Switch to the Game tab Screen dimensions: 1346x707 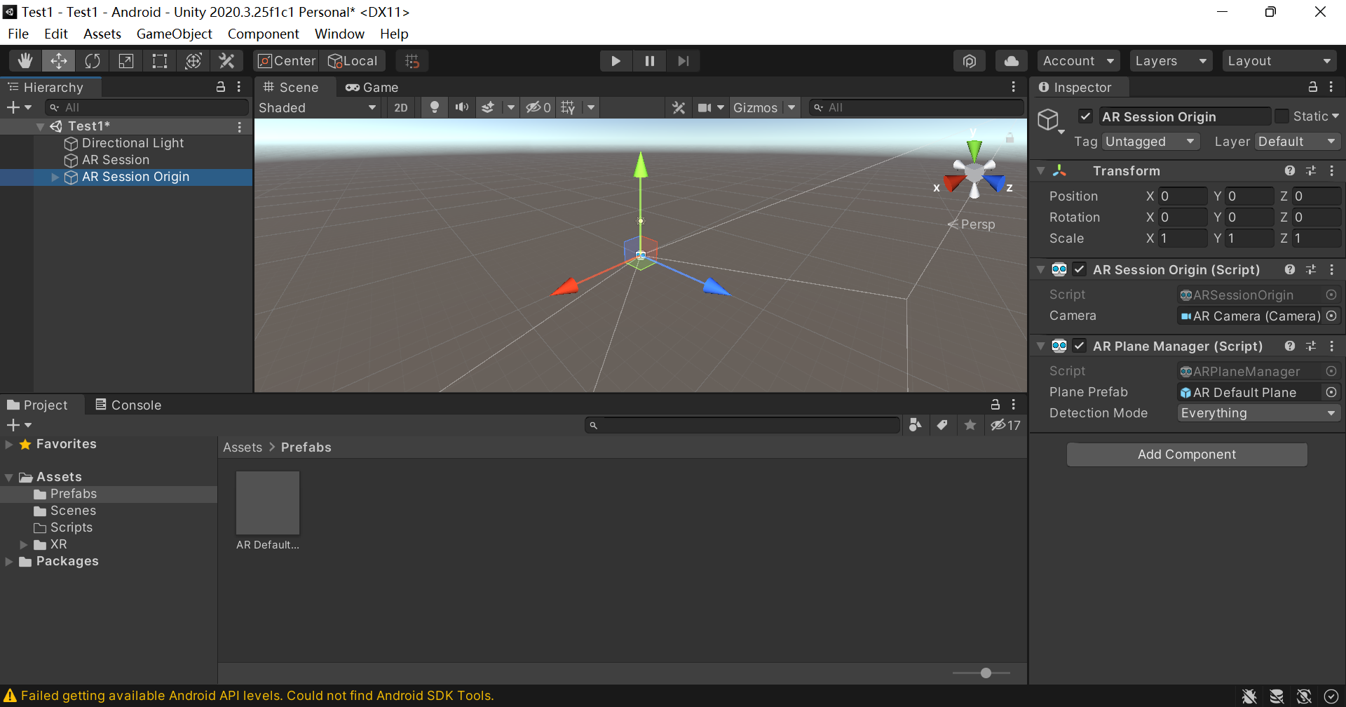(x=372, y=87)
